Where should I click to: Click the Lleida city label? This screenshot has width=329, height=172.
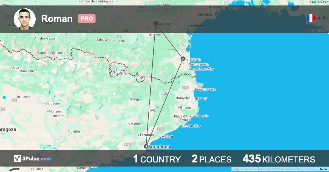[x=75, y=131]
